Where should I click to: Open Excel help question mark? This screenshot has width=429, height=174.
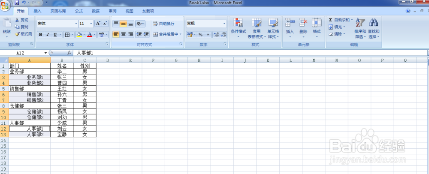point(408,11)
